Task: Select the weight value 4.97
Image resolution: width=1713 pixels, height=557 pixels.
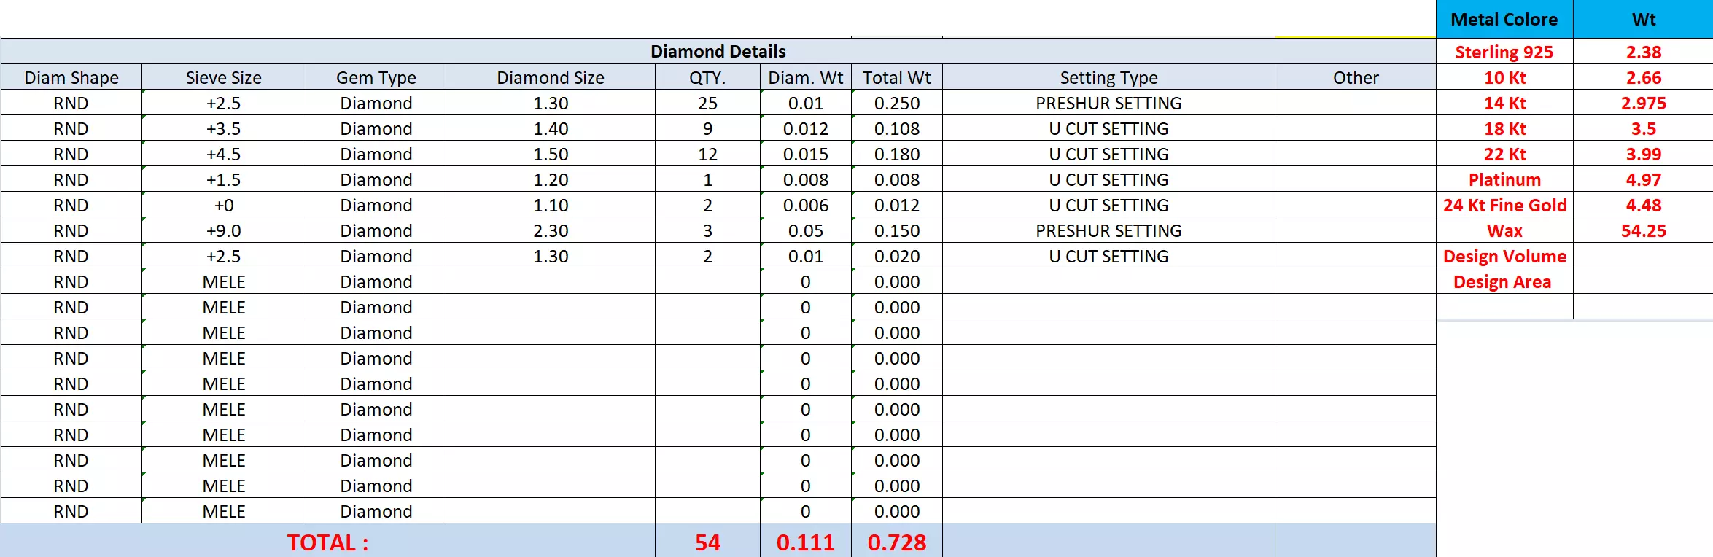Action: [x=1644, y=179]
